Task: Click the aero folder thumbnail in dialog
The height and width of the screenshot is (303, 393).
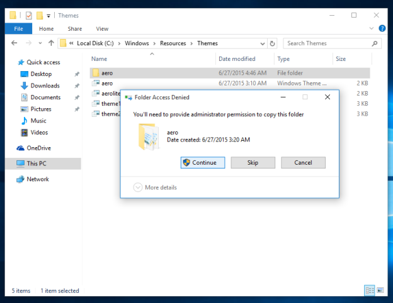Action: 149,137
